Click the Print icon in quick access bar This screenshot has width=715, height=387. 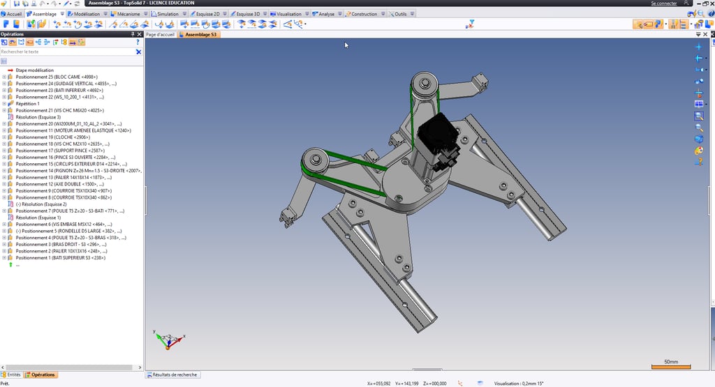34,3
